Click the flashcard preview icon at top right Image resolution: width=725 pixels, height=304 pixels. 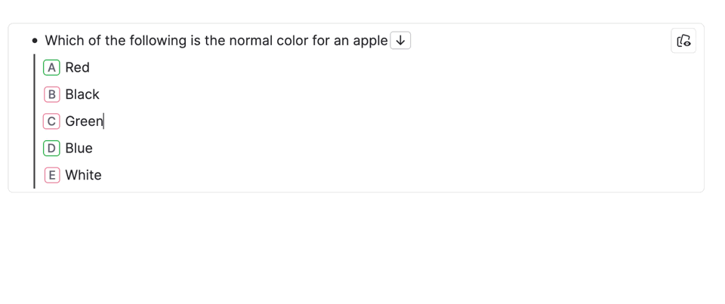coord(683,41)
